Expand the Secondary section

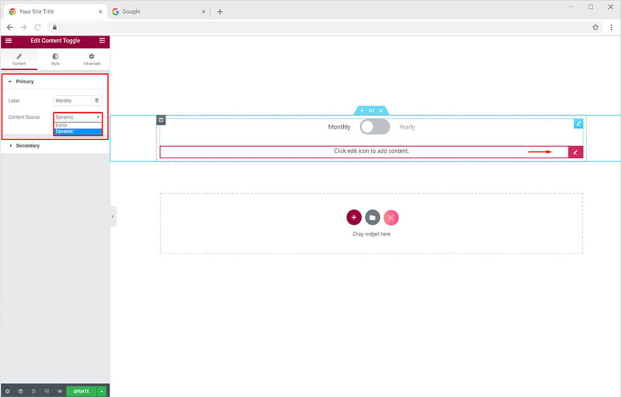click(x=28, y=145)
